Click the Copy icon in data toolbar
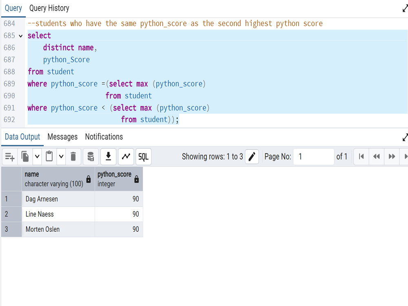The height and width of the screenshot is (306, 408). (x=25, y=157)
